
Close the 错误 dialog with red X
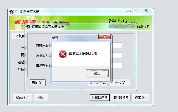tap(105, 37)
